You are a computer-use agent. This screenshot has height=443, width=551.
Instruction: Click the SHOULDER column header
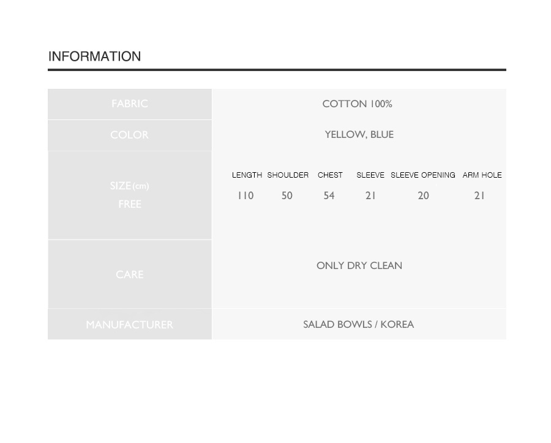coord(288,175)
